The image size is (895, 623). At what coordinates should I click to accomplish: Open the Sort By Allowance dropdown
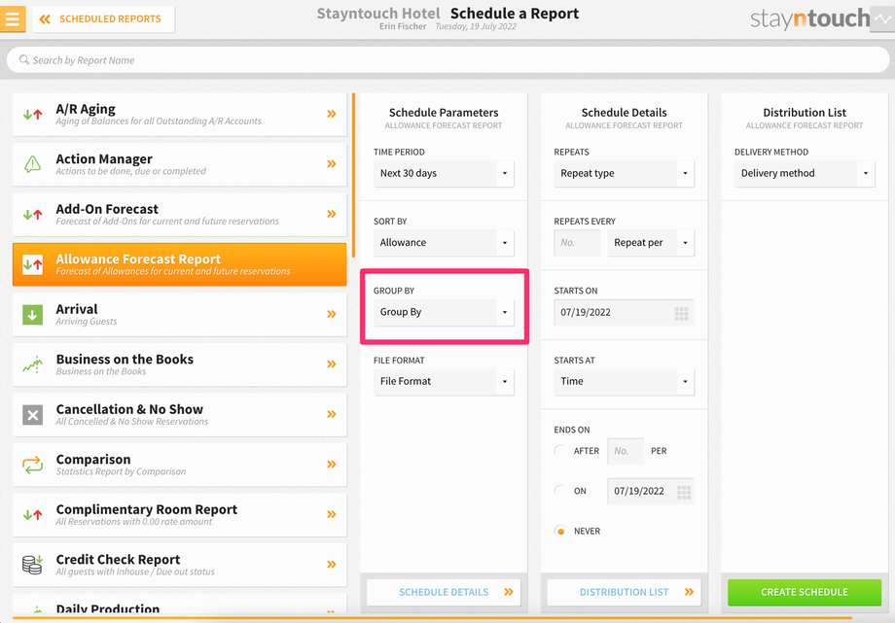[x=444, y=242]
